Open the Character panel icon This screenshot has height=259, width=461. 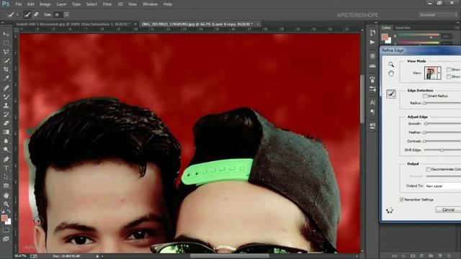click(x=372, y=102)
